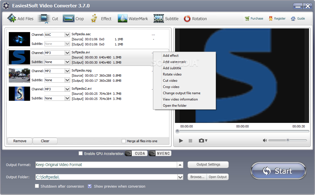
Task: Click the volume slider handle
Action: pos(288,140)
